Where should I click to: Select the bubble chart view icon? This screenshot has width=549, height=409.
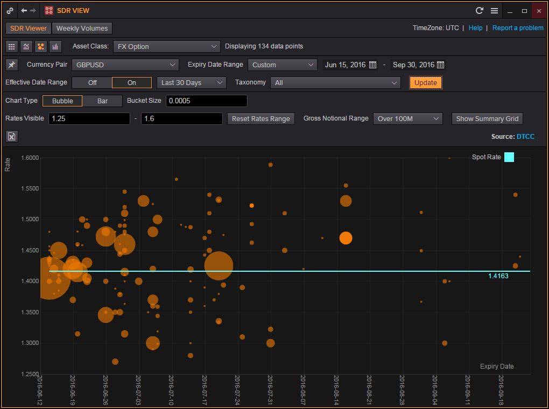coord(41,47)
